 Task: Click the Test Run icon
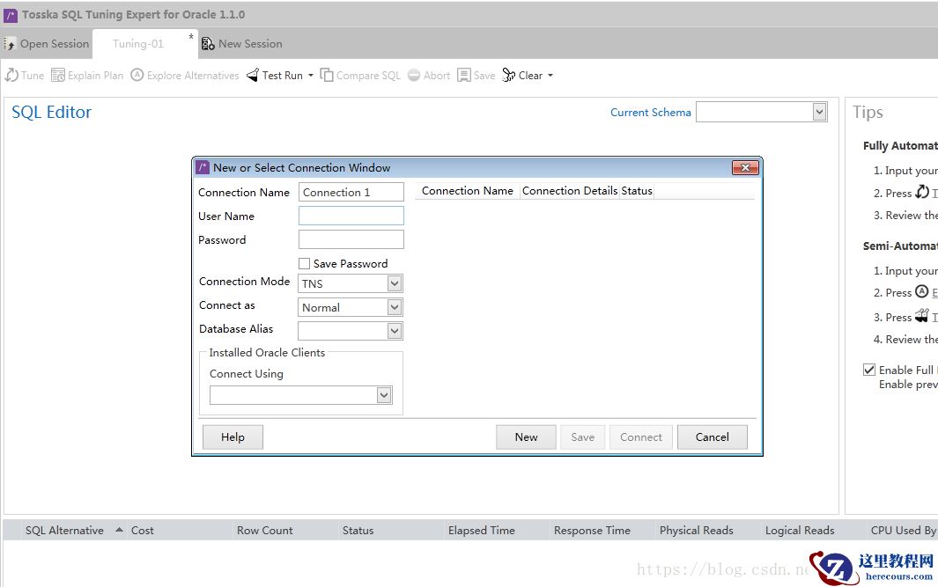[x=253, y=76]
